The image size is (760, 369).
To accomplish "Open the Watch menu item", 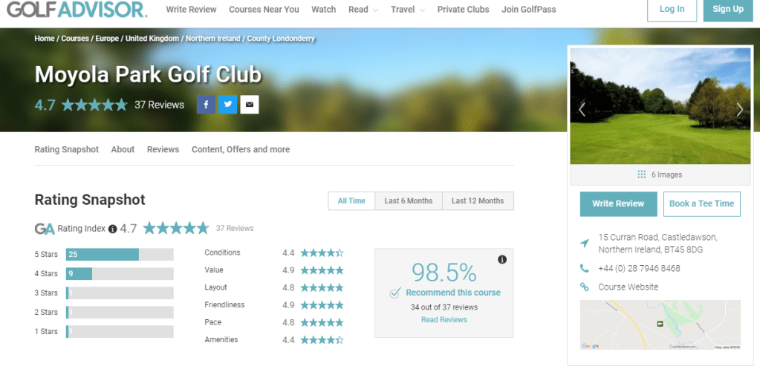I will click(324, 10).
